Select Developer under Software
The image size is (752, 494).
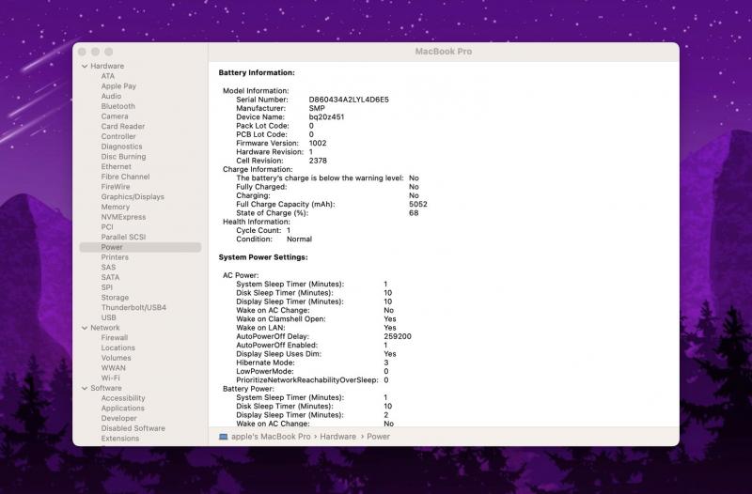(119, 418)
